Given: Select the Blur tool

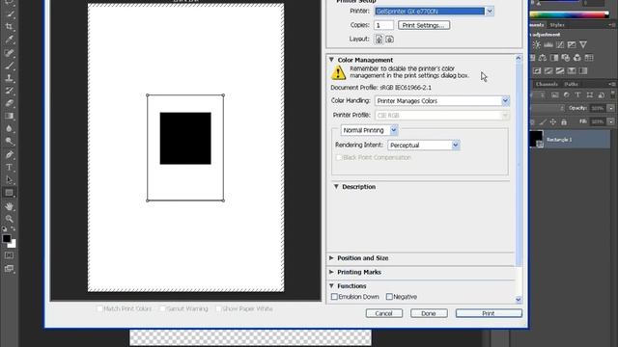Looking at the screenshot, I should (9, 128).
